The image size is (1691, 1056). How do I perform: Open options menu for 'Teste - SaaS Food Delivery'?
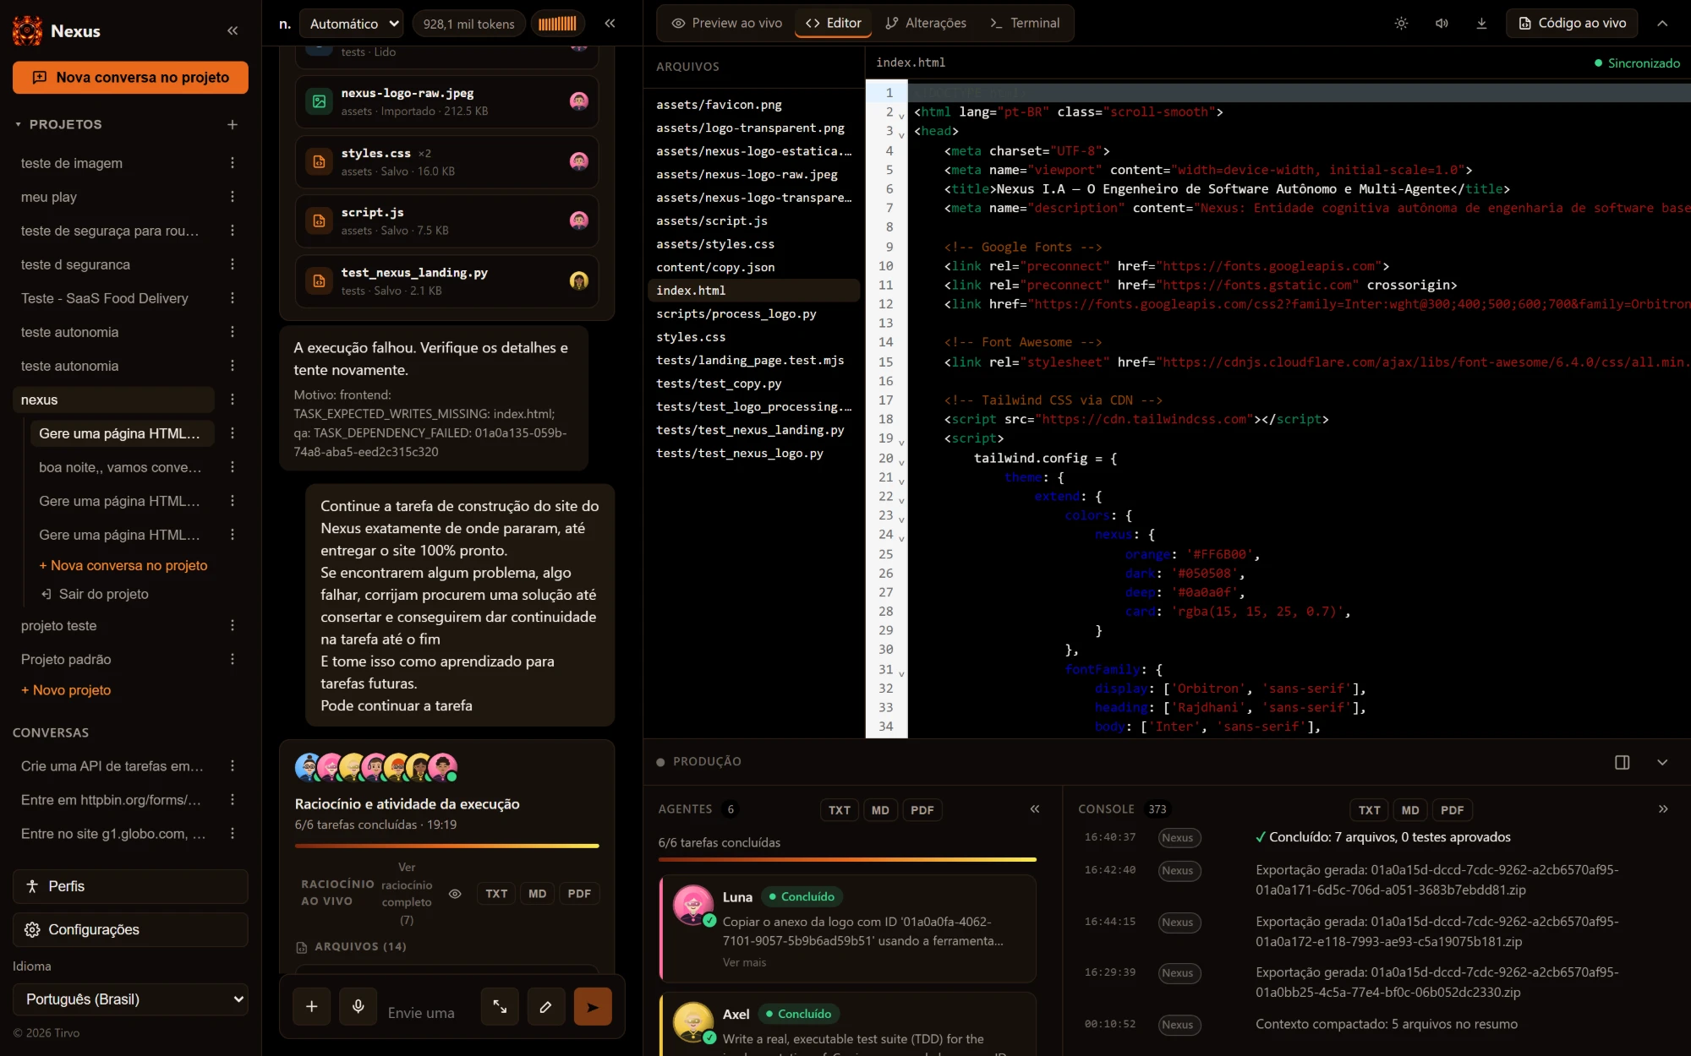233,297
